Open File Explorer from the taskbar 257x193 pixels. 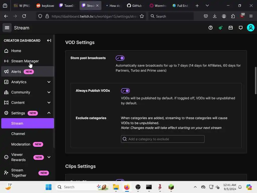116,187
